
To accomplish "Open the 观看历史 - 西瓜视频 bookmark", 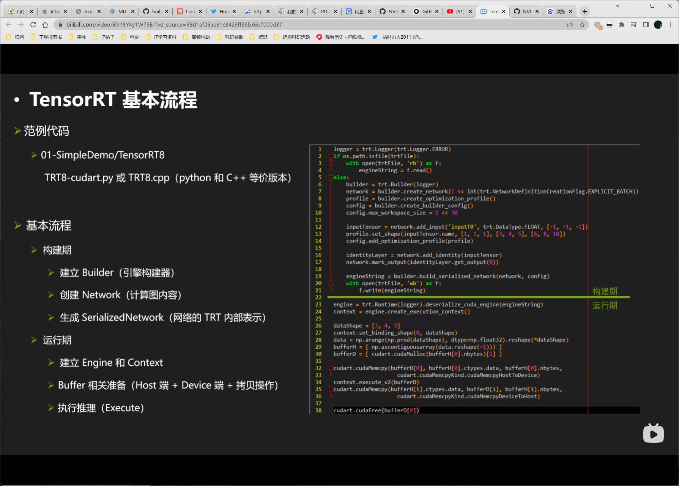I will tap(341, 37).
